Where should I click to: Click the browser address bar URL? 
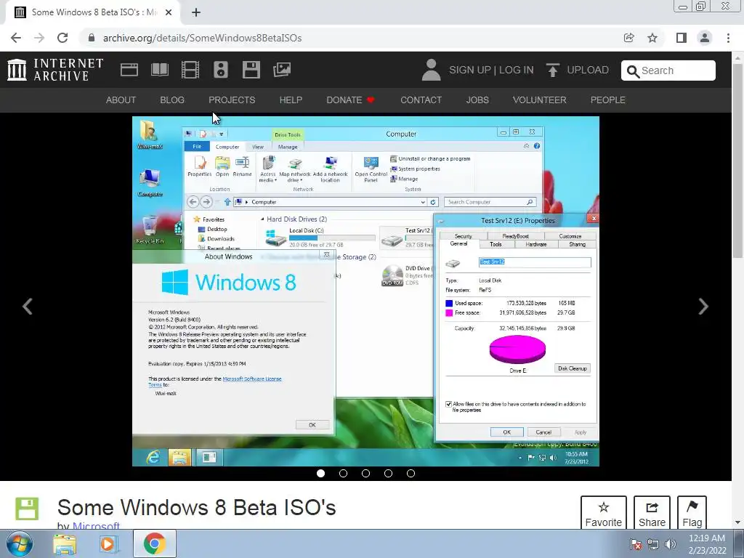pyautogui.click(x=202, y=38)
